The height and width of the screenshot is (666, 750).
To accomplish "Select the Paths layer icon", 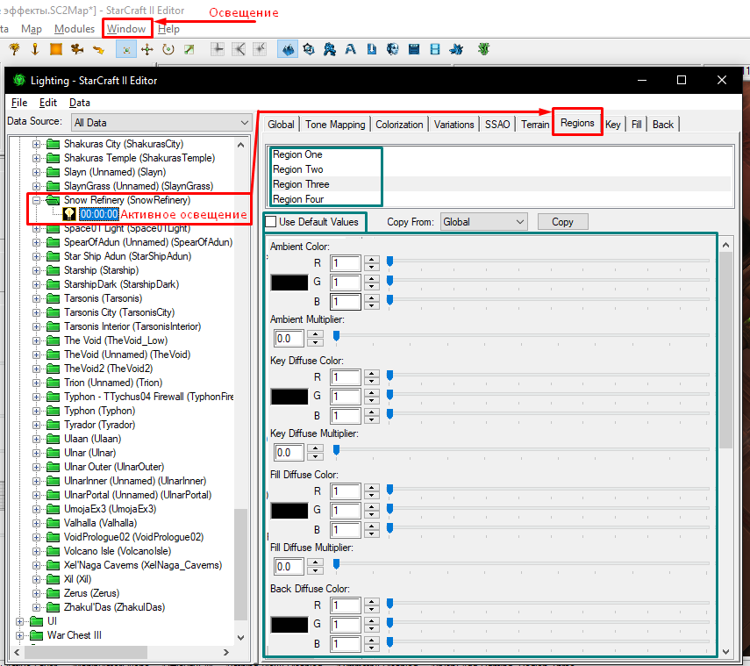I will 98,49.
